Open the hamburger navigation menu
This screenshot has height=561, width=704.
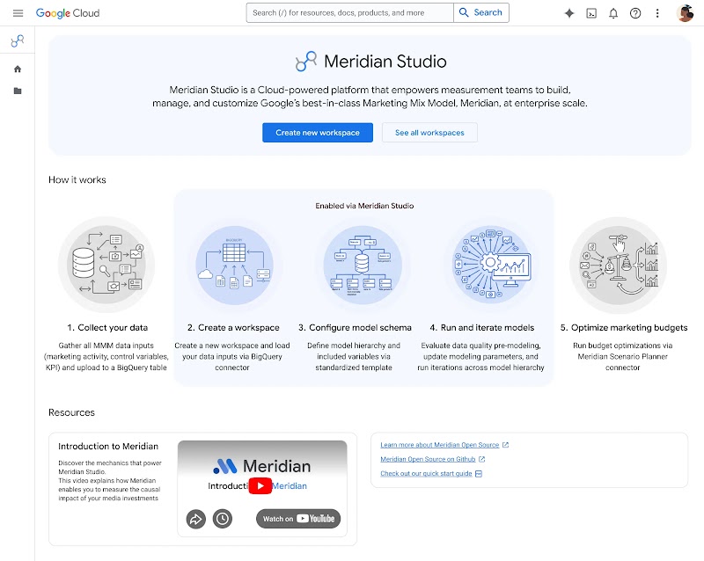pos(18,13)
